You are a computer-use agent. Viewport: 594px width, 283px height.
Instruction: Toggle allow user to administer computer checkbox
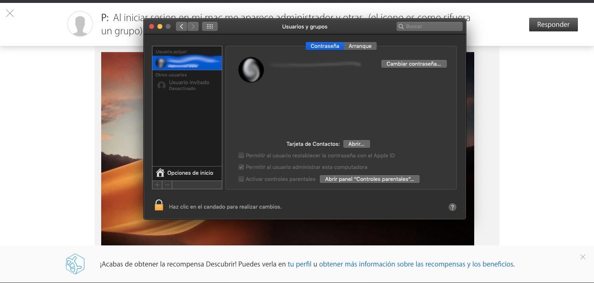pyautogui.click(x=241, y=167)
